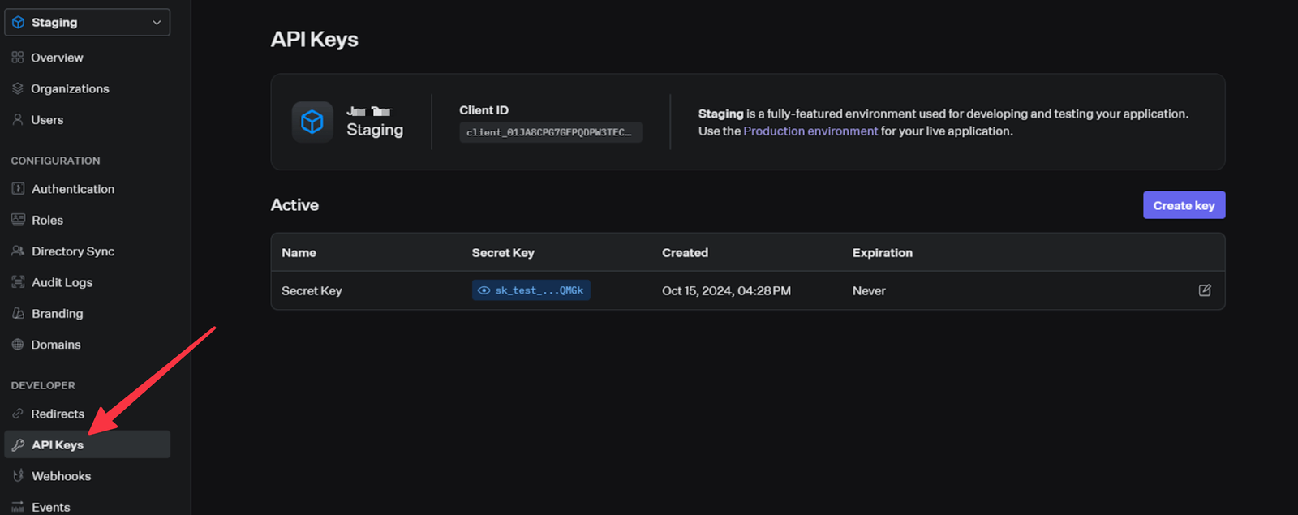Viewport: 1298px width, 515px height.
Task: Go to Domains
Action: pyautogui.click(x=56, y=345)
